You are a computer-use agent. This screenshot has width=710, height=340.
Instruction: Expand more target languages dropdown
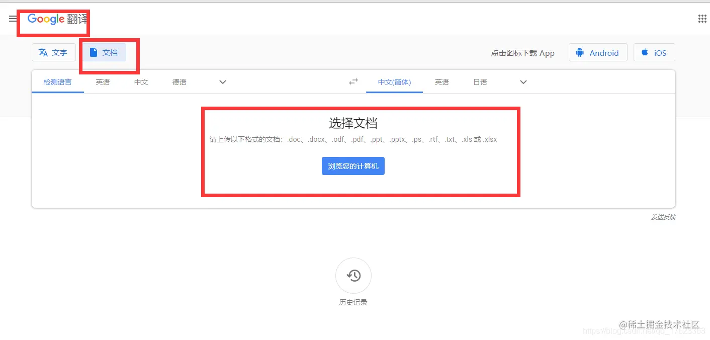coord(523,82)
